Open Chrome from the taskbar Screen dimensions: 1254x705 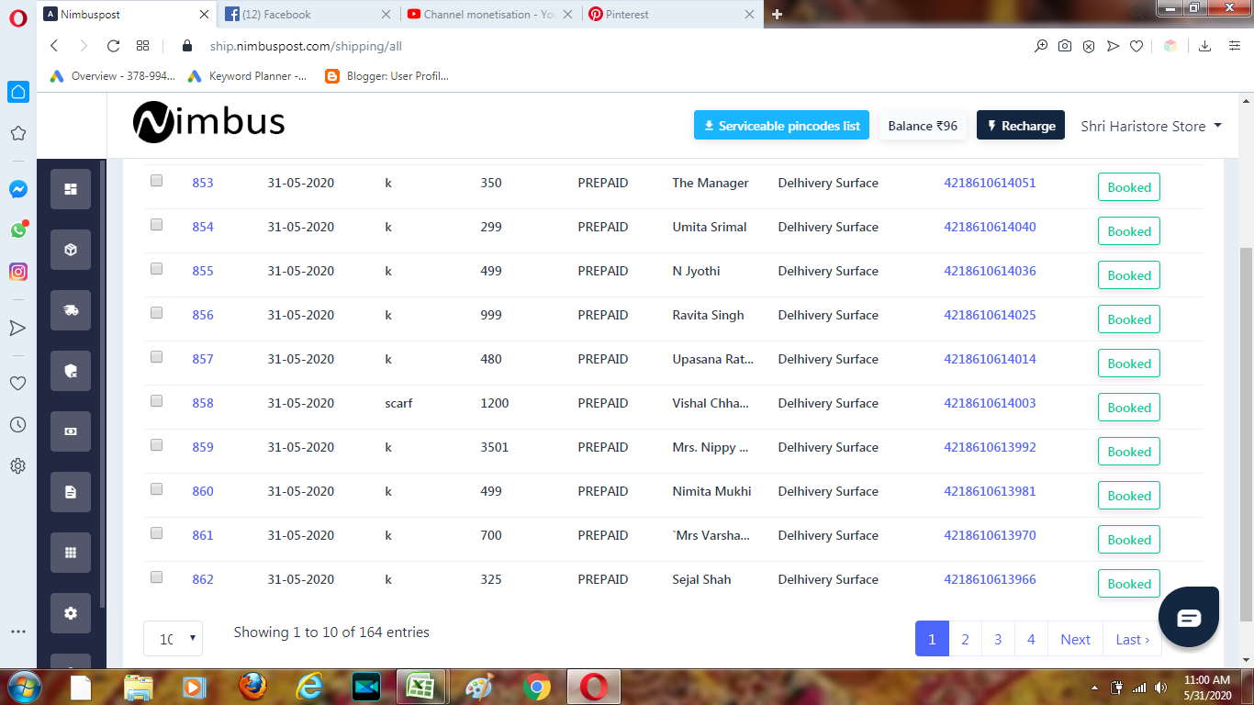(x=536, y=687)
